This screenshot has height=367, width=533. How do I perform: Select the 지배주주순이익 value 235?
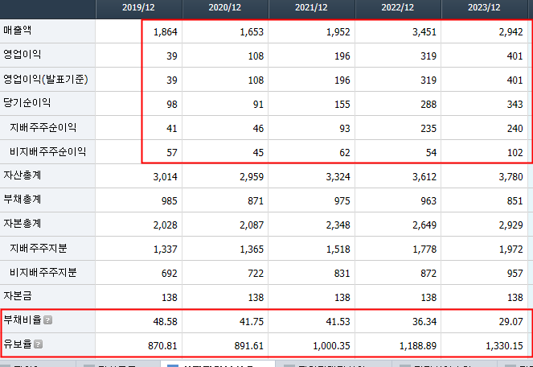coord(428,129)
